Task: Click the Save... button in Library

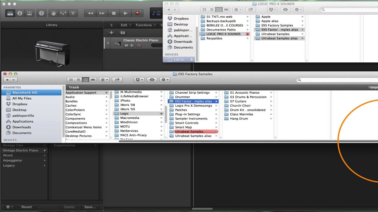Action: pyautogui.click(x=90, y=207)
